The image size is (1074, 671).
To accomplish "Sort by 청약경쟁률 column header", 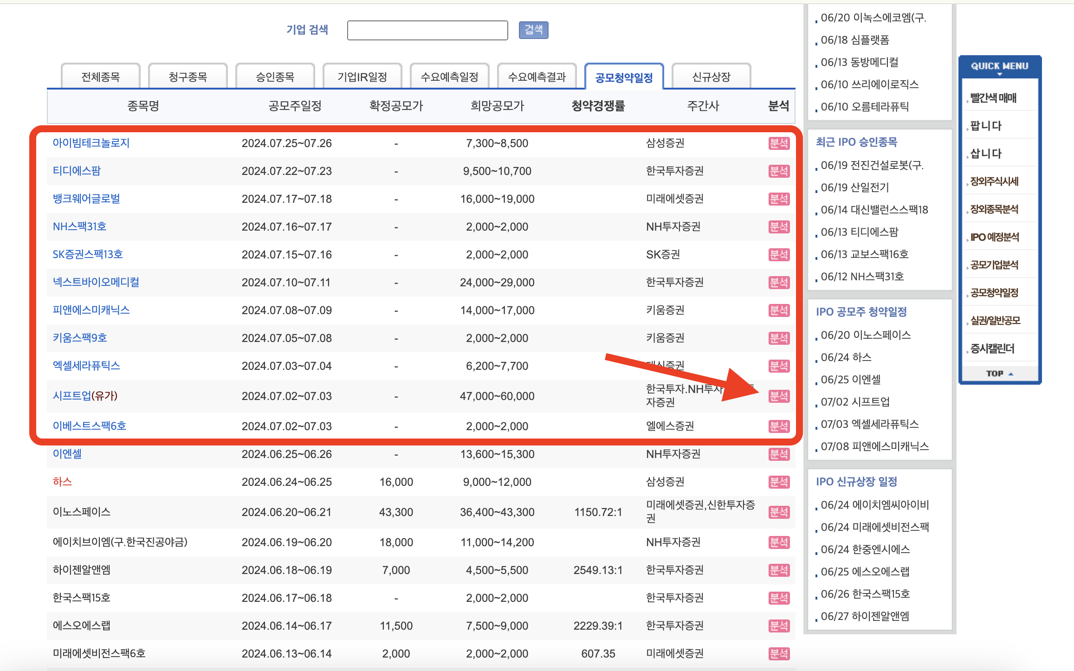I will click(x=598, y=106).
